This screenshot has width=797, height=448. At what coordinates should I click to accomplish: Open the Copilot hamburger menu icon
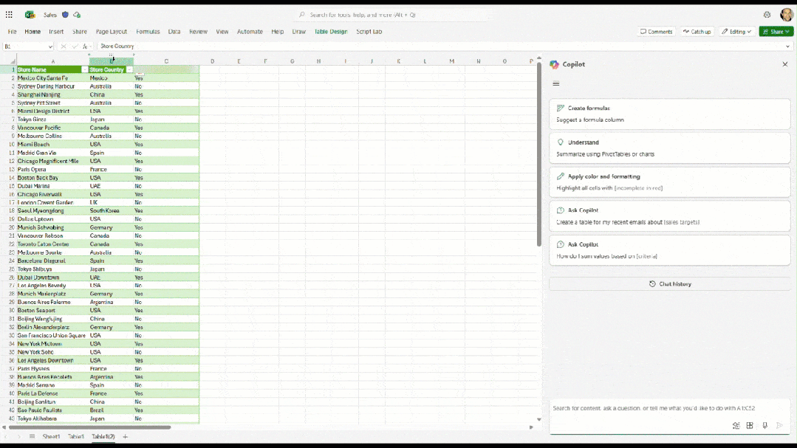tap(556, 83)
